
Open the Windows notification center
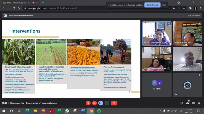coord(199,111)
